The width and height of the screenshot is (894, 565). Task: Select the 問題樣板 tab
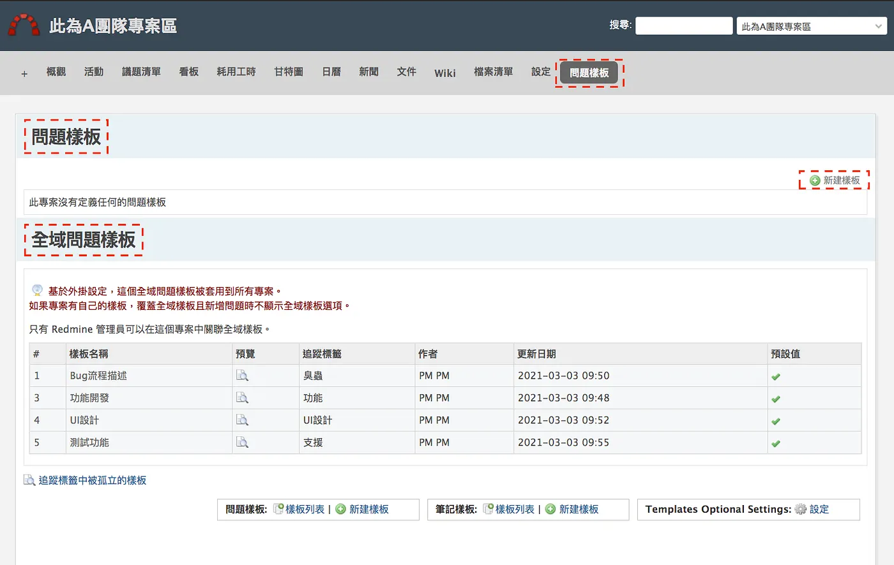click(589, 73)
